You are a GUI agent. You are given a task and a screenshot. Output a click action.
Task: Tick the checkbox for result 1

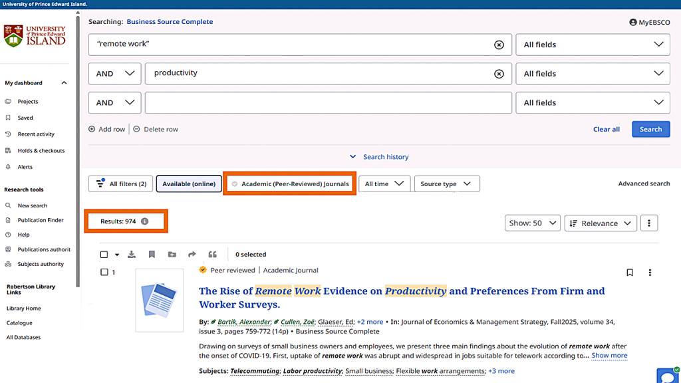(104, 272)
